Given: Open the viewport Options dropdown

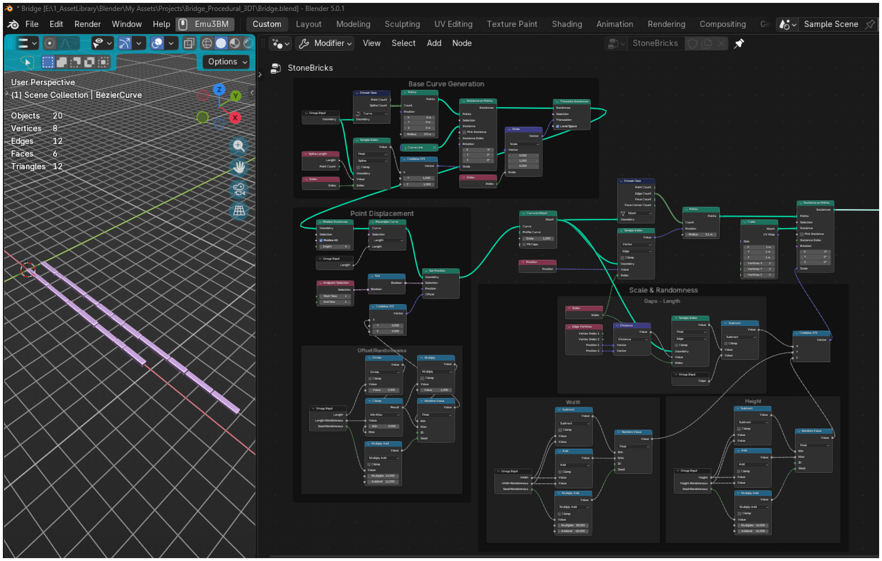Looking at the screenshot, I should (x=227, y=62).
